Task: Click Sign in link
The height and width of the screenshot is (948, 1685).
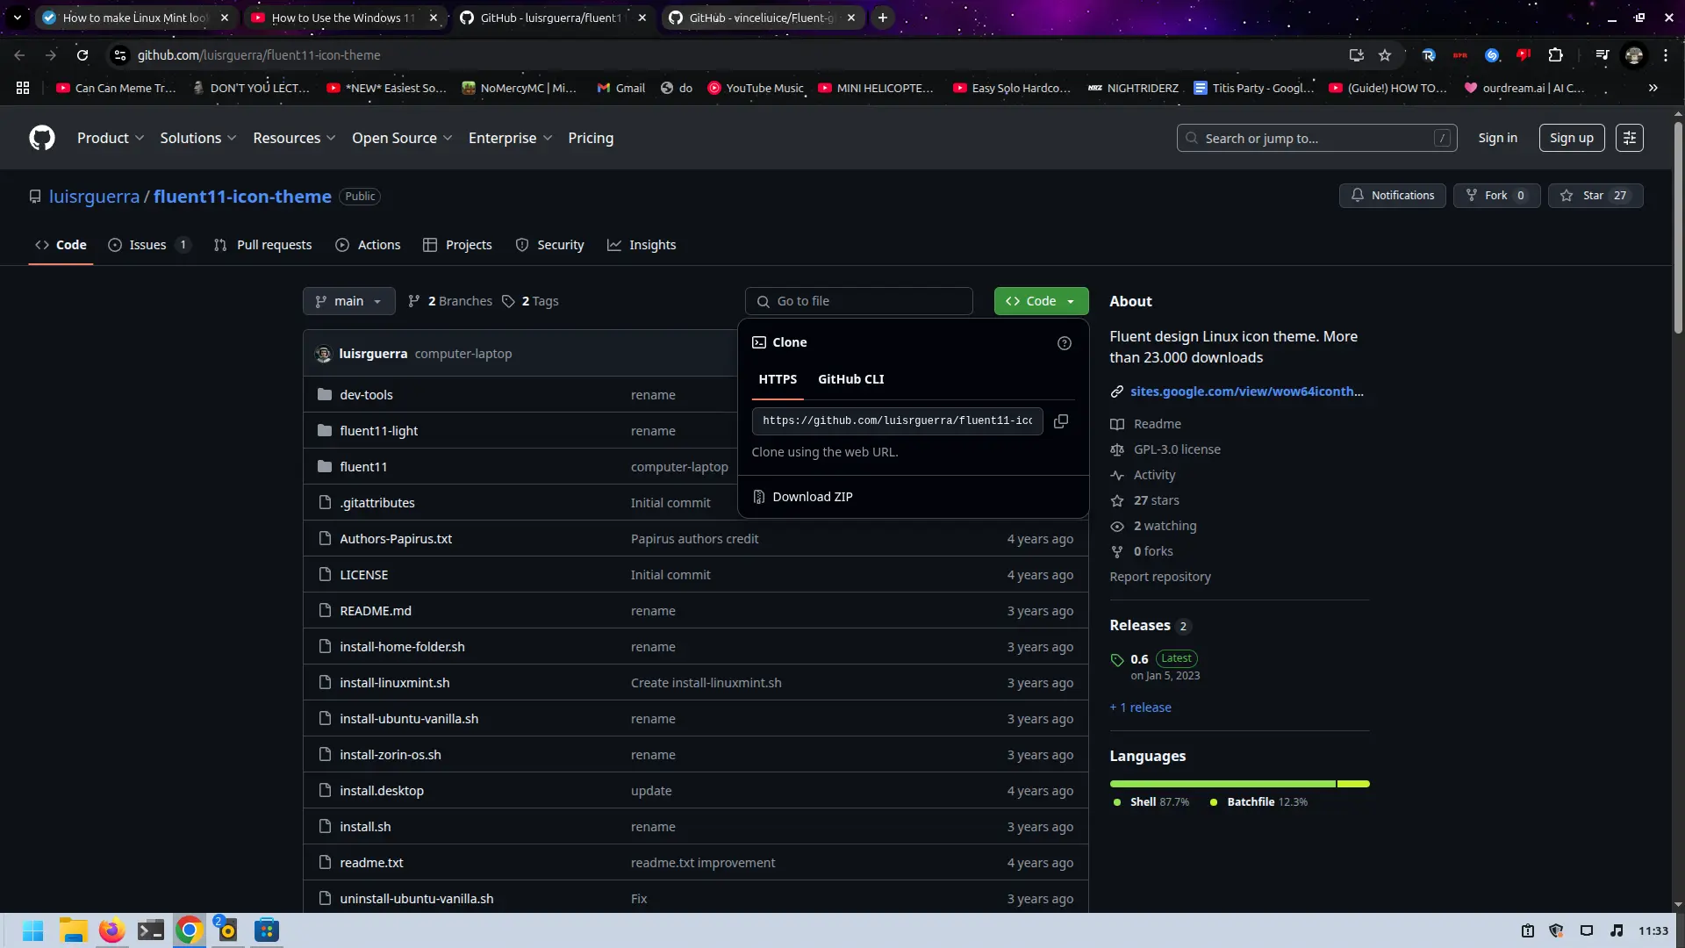Action: click(1497, 138)
